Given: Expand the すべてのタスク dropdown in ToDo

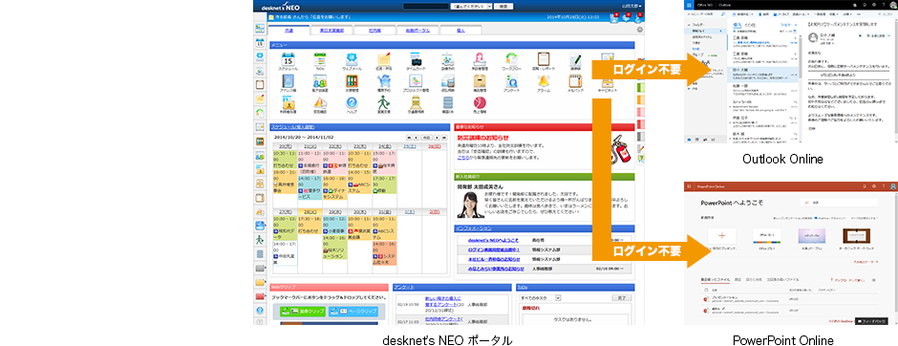Looking at the screenshot, I should pos(540,298).
